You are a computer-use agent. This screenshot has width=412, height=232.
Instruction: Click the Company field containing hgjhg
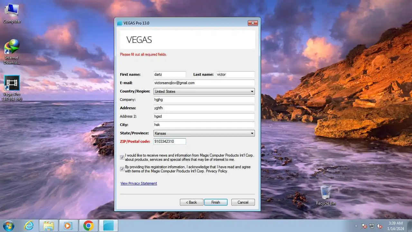204,100
